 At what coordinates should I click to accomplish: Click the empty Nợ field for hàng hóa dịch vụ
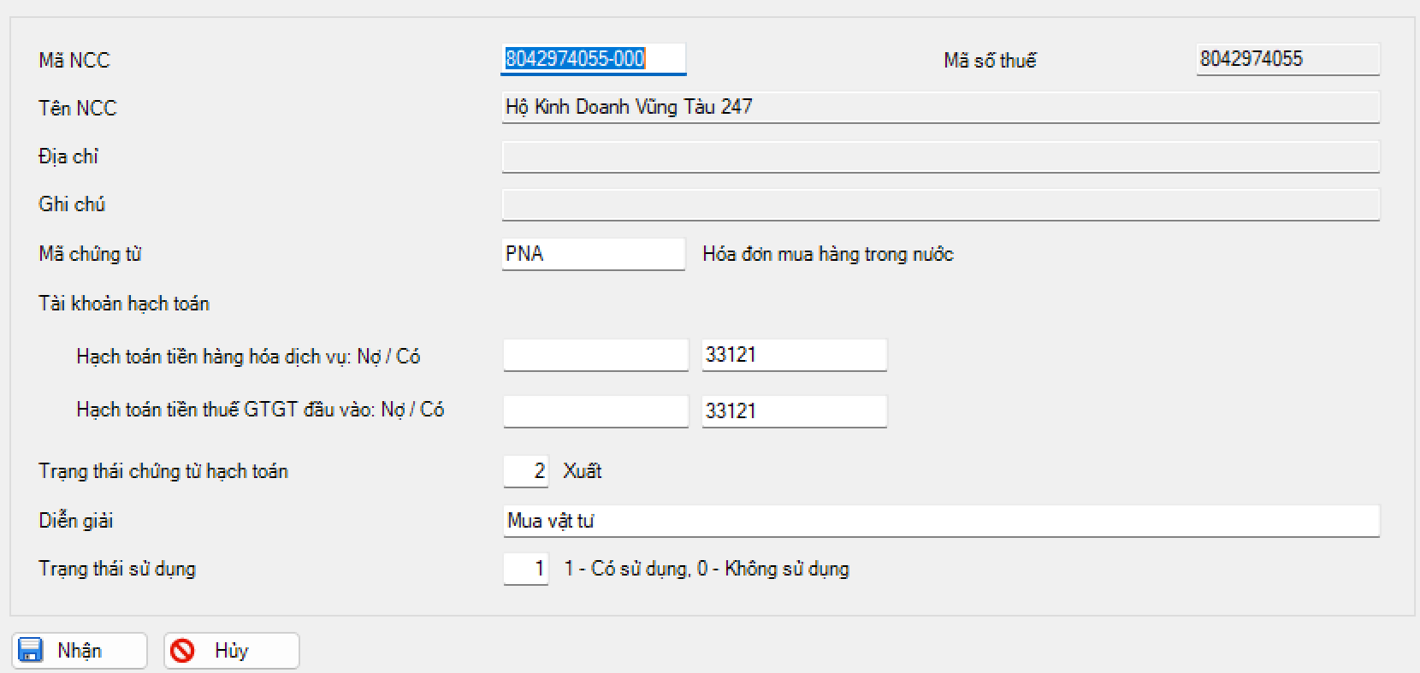point(595,355)
